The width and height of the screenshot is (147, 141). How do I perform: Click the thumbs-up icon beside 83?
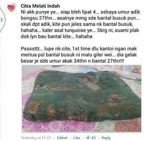pyautogui.click(x=88, y=137)
